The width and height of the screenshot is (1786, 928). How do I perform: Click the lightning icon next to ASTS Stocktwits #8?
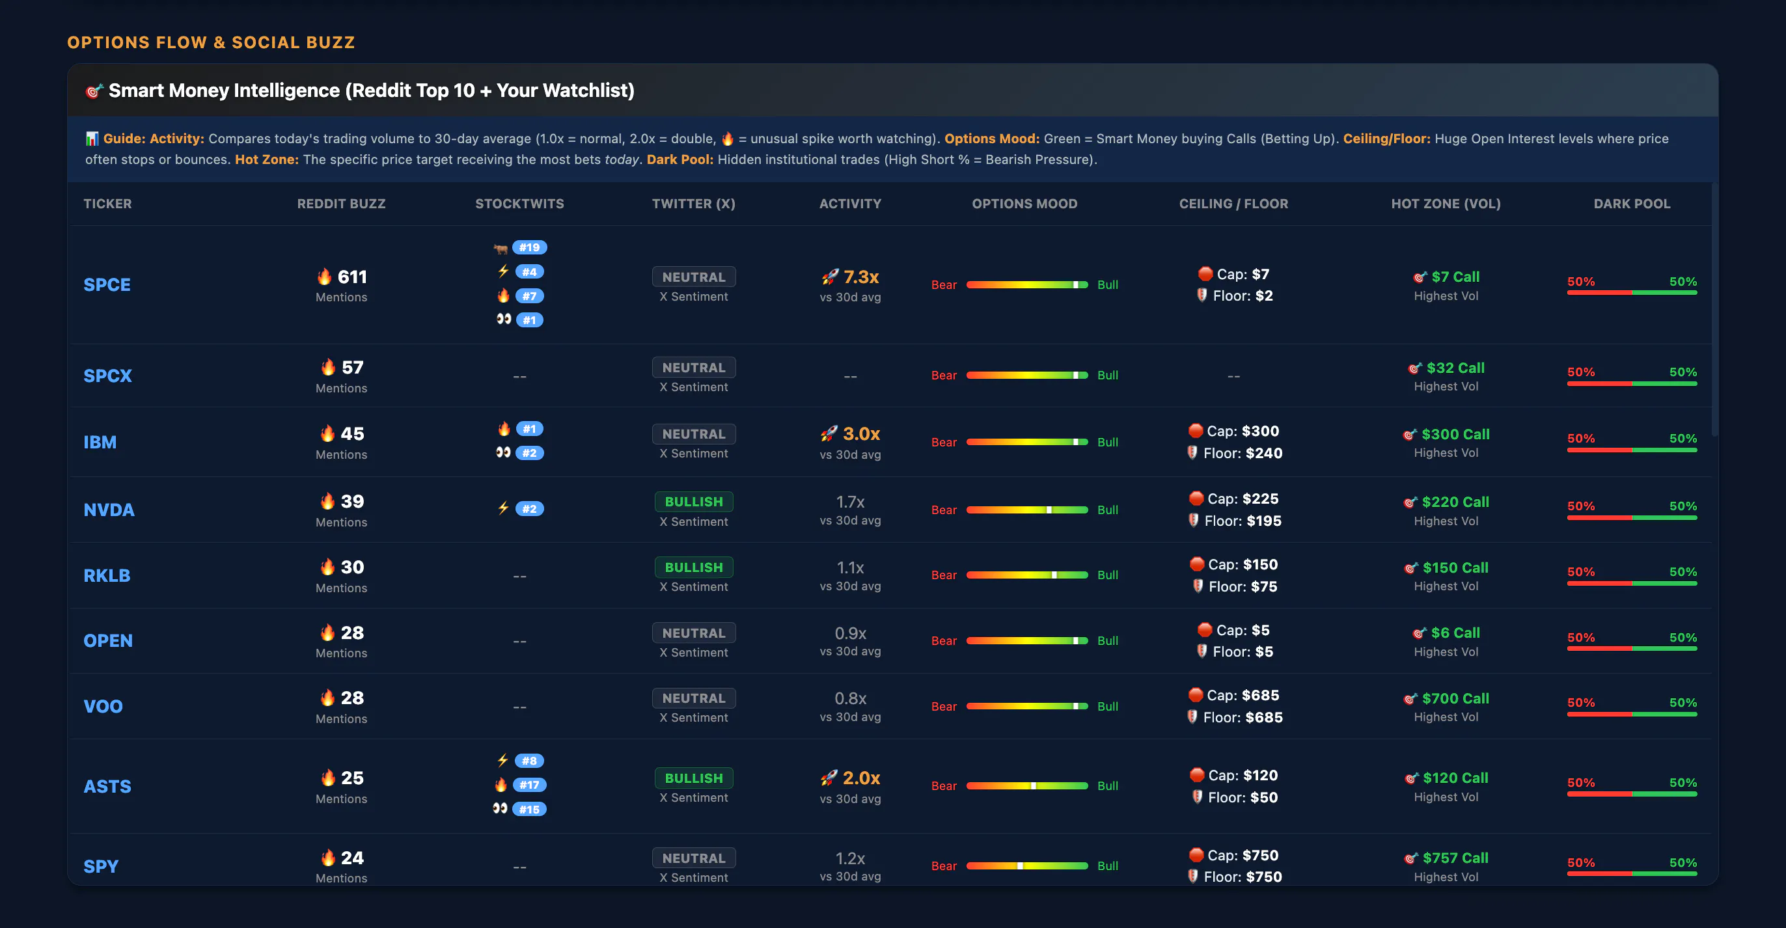(503, 760)
